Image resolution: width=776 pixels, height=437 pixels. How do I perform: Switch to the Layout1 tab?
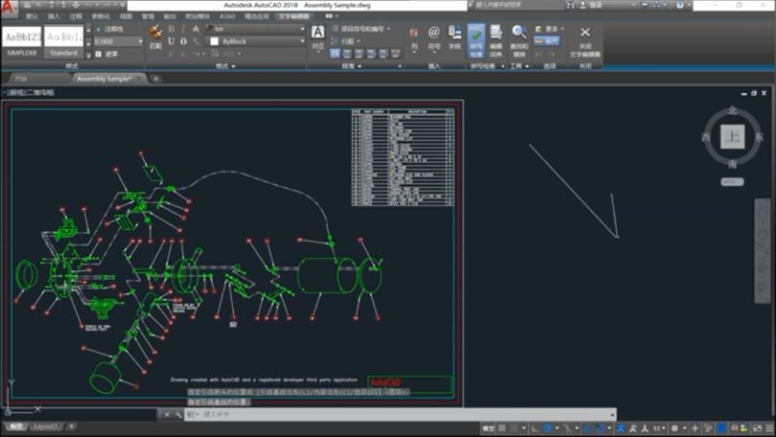click(x=46, y=427)
